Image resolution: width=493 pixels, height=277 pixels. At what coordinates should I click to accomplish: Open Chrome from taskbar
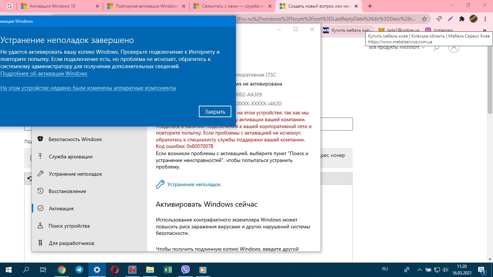coord(62,269)
